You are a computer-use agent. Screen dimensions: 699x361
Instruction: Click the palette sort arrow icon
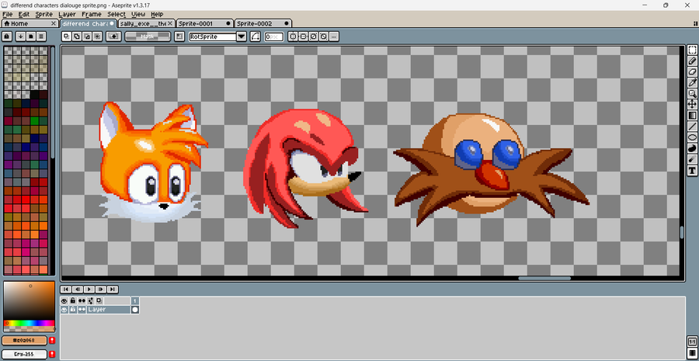pos(20,36)
